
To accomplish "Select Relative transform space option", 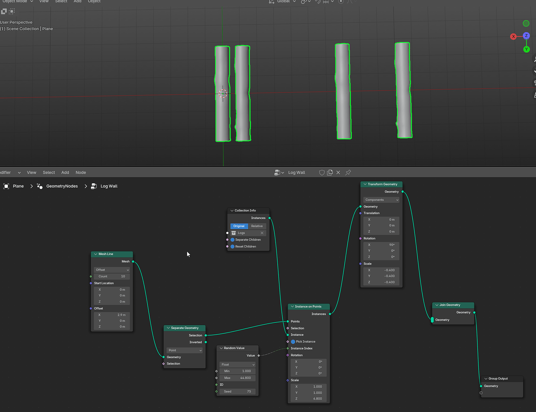I will point(257,226).
